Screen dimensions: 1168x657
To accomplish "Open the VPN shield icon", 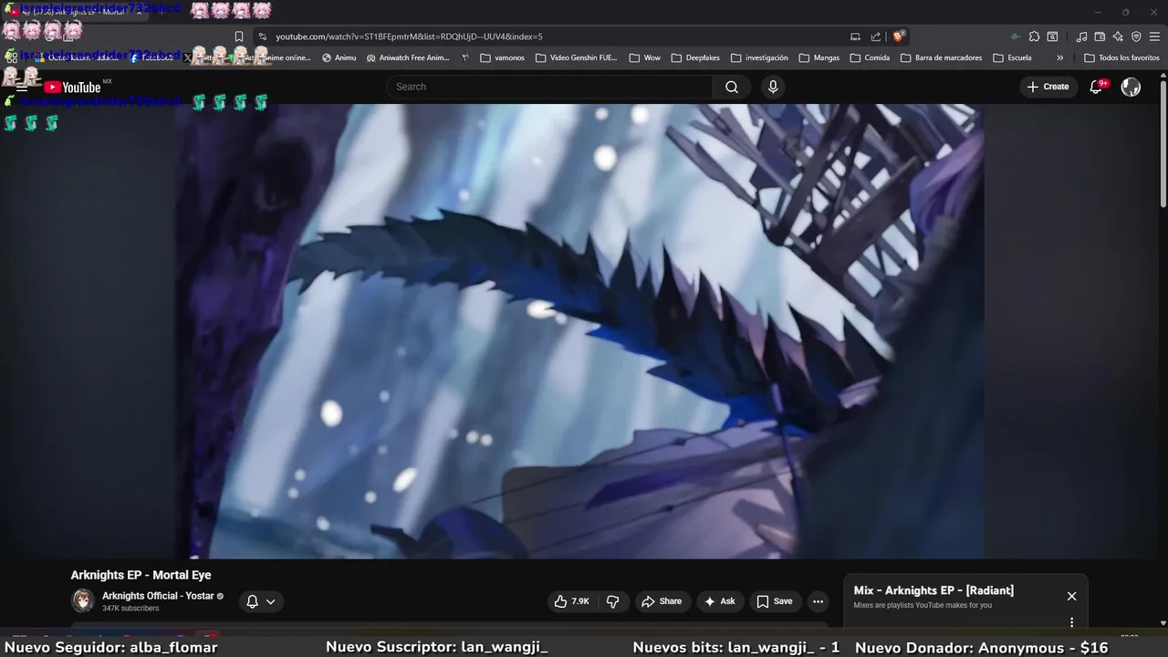I will click(1136, 36).
